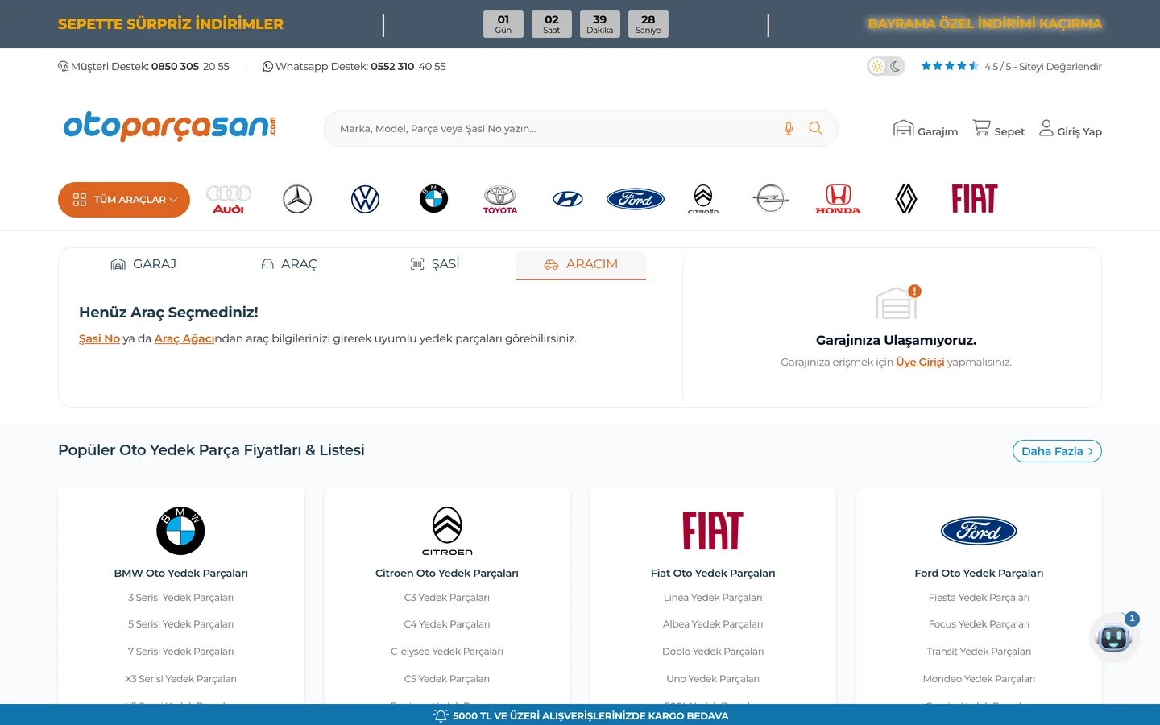Open Daha Fazla chevron button
The height and width of the screenshot is (725, 1160).
click(x=1057, y=451)
